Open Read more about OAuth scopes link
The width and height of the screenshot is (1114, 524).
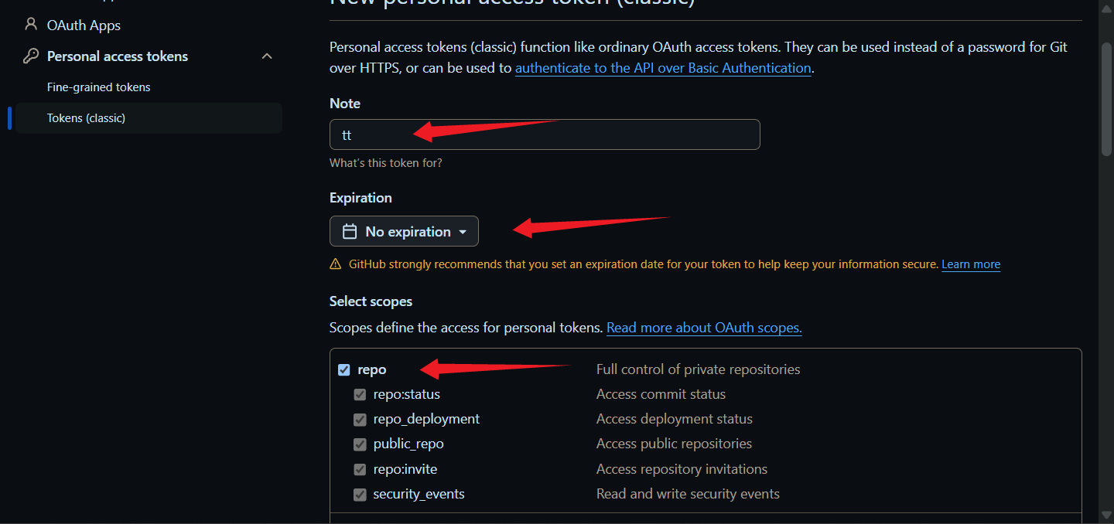[x=703, y=328]
